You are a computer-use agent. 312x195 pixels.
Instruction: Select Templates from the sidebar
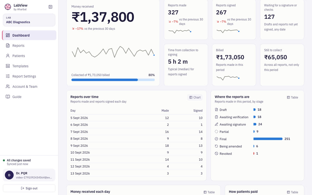pos(29,66)
